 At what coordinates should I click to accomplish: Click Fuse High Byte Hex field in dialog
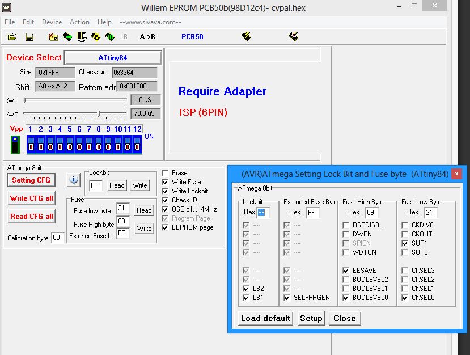[372, 213]
